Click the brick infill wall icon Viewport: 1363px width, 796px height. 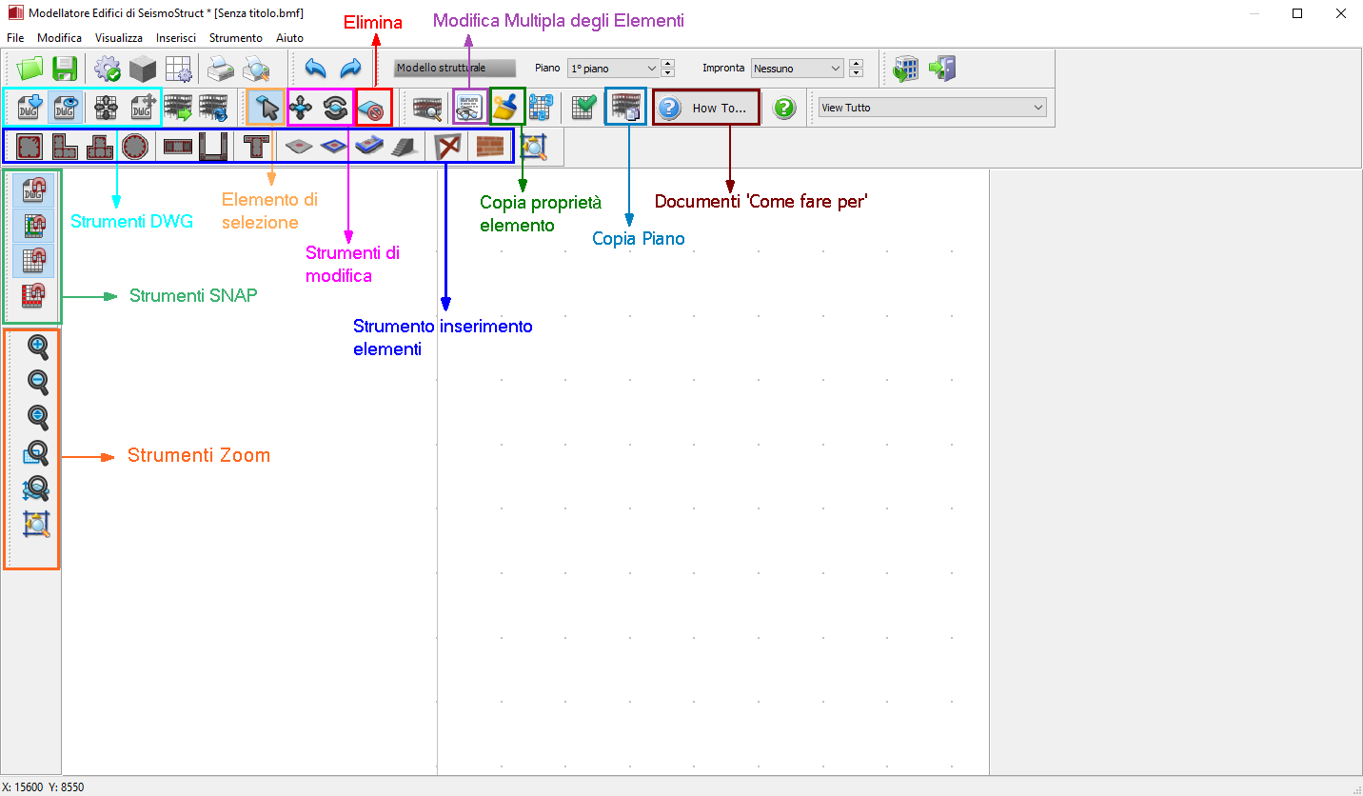point(489,147)
